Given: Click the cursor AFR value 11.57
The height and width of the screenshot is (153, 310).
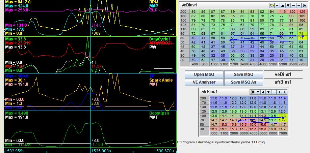Looking at the screenshot, I should pyautogui.click(x=96, y=66).
